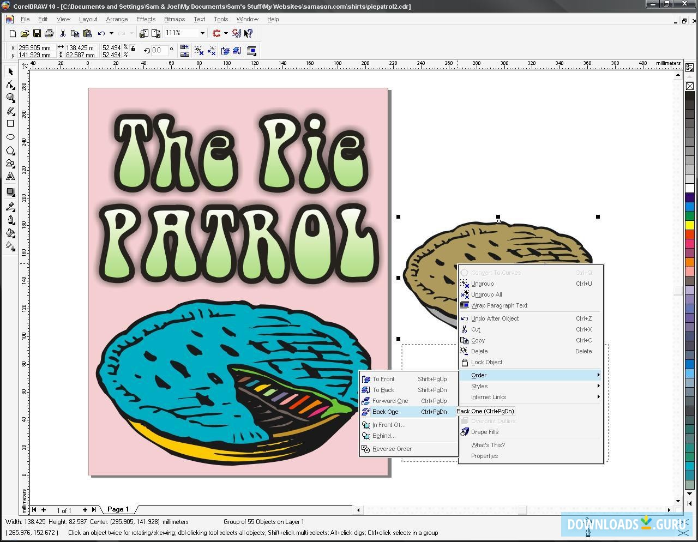Viewport: 698px width, 542px height.
Task: Toggle the proportional scaling lock
Action: pos(133,49)
